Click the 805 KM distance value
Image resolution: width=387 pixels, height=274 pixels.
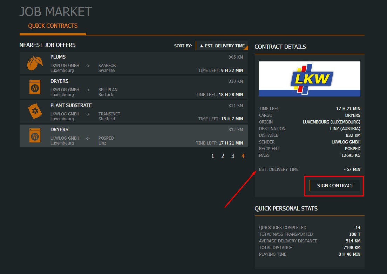click(236, 57)
